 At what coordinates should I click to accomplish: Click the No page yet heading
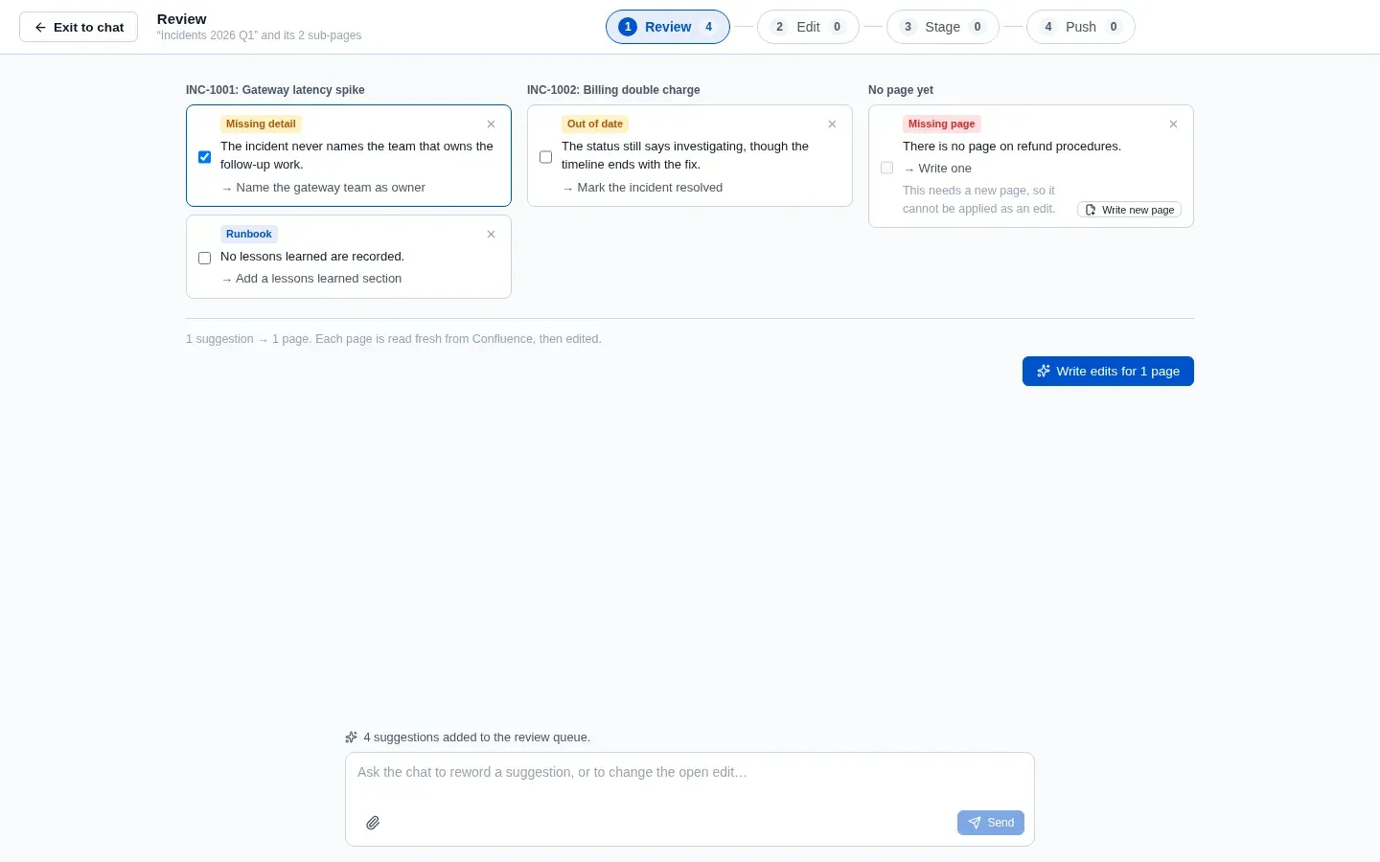(x=901, y=90)
